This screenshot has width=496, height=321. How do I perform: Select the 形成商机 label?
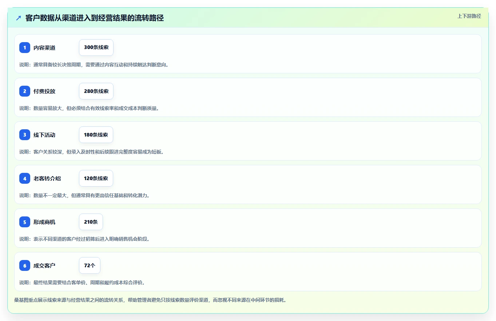click(44, 222)
